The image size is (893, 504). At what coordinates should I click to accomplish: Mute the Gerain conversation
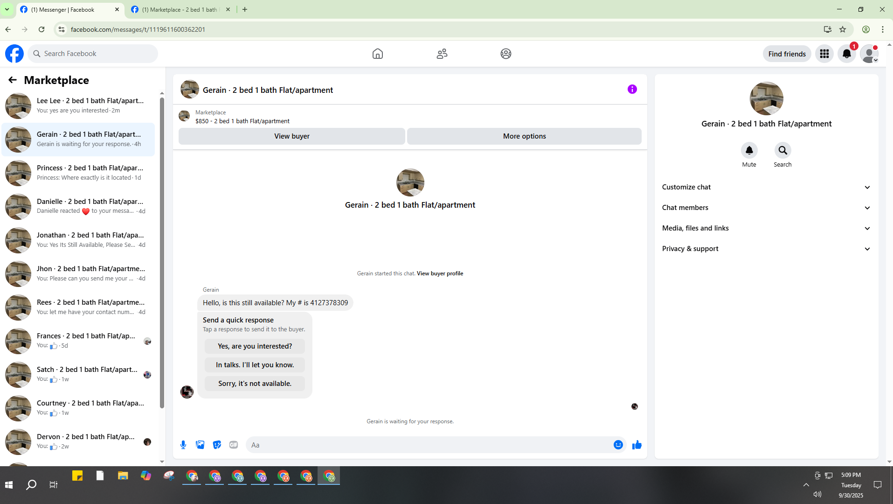749,150
